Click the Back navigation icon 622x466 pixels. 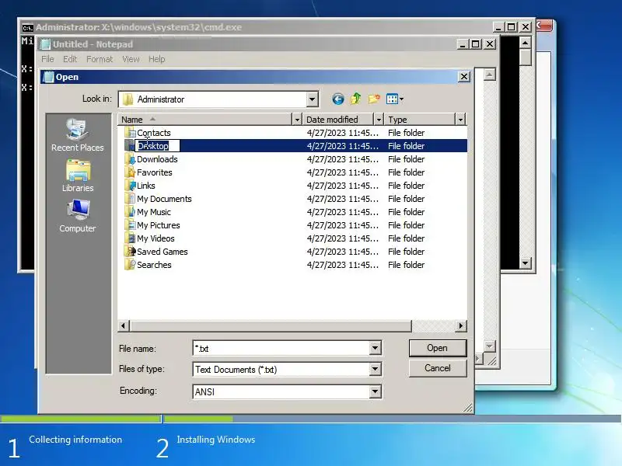pos(338,99)
